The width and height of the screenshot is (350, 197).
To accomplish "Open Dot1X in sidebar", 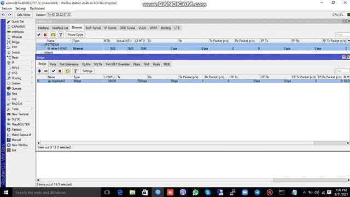I will (x=16, y=119).
